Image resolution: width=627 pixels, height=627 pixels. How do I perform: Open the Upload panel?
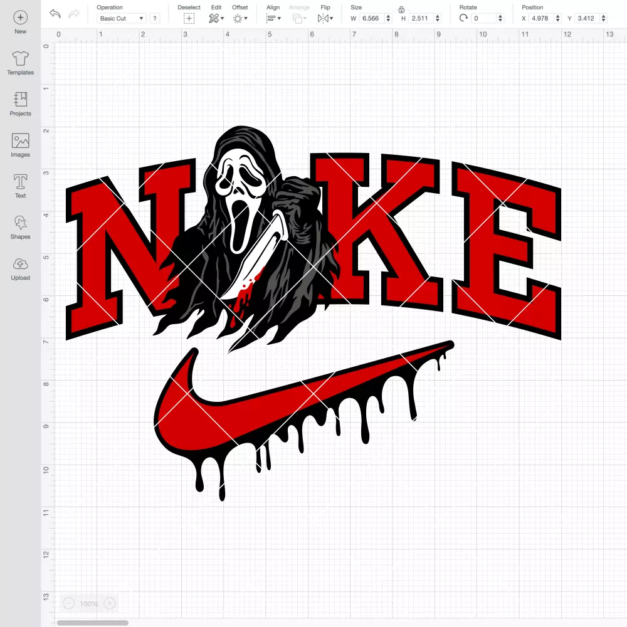21,269
